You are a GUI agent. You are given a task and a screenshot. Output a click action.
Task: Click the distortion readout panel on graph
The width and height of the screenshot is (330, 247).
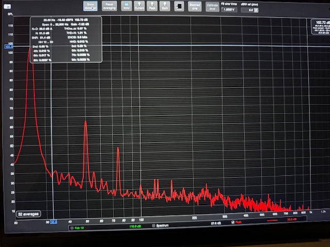pyautogui.click(x=65, y=39)
